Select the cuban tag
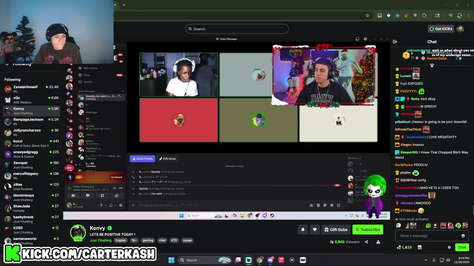The image size is (474, 266). [187, 240]
